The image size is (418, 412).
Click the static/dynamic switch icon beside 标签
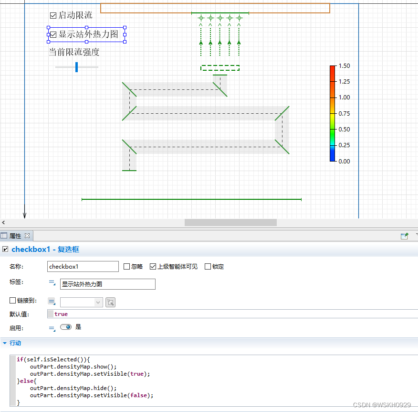click(x=52, y=283)
